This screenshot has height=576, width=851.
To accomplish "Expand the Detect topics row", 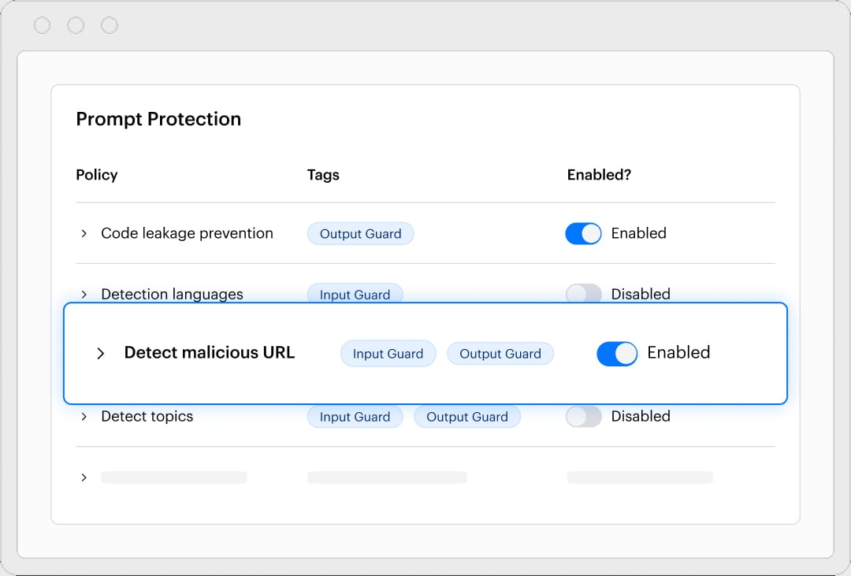I will pos(84,416).
